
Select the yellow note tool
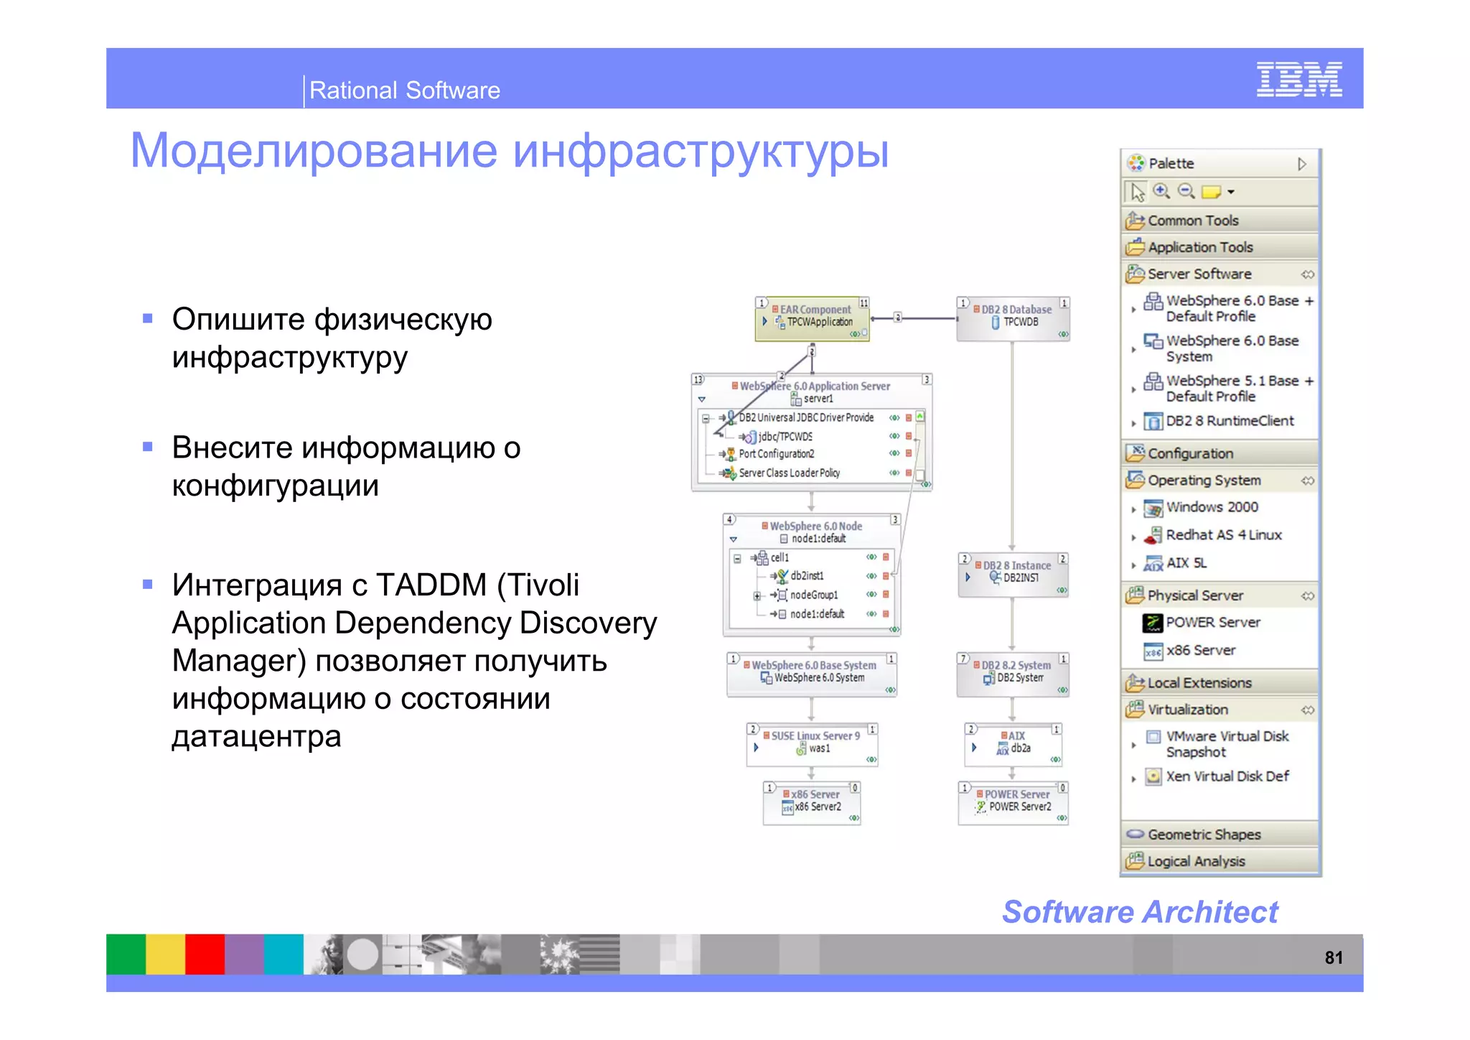[x=1211, y=192]
